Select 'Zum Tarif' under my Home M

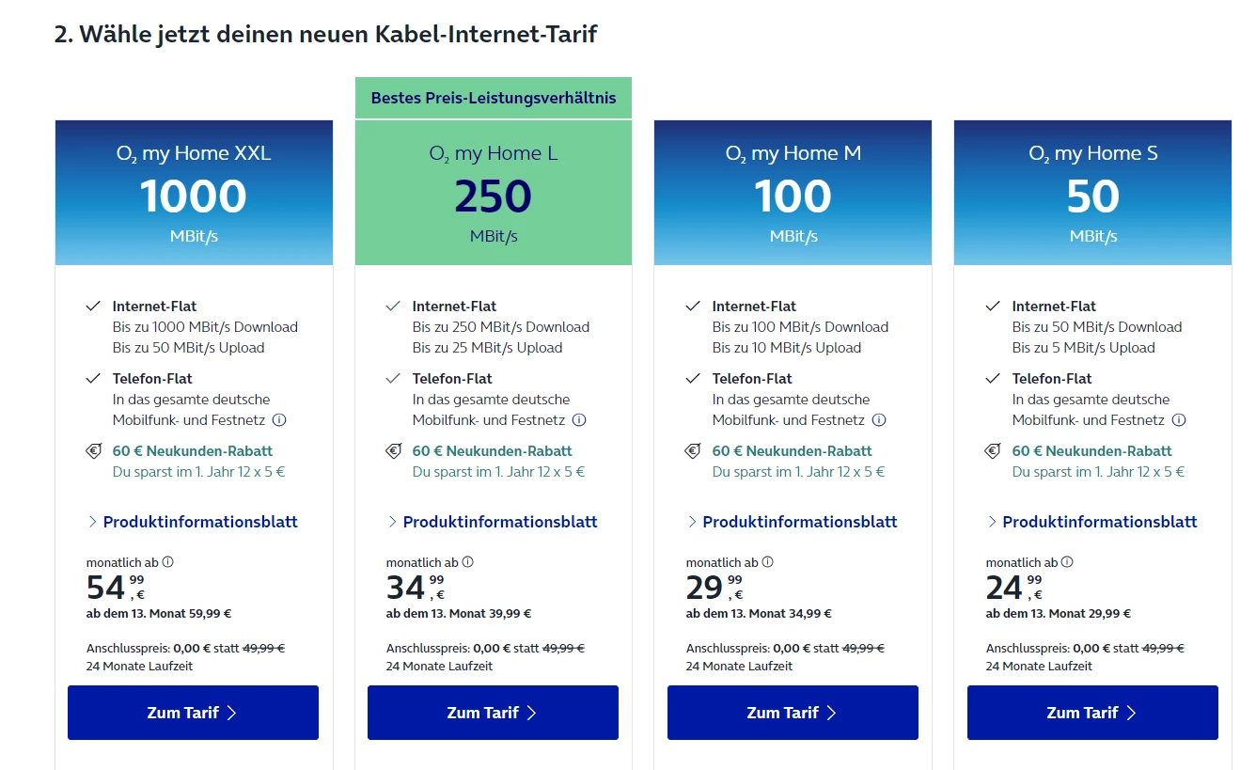(x=793, y=713)
